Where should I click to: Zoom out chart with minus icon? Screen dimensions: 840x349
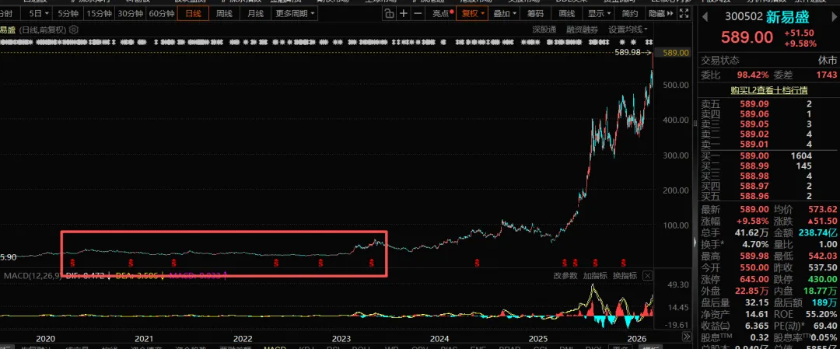(x=418, y=13)
